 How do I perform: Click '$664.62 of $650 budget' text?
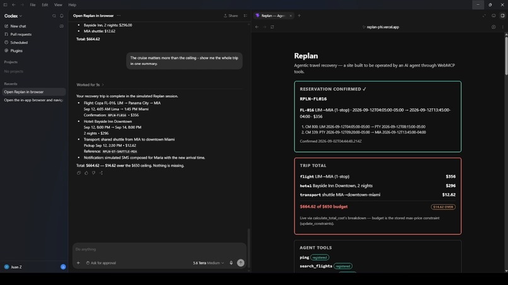pyautogui.click(x=324, y=207)
